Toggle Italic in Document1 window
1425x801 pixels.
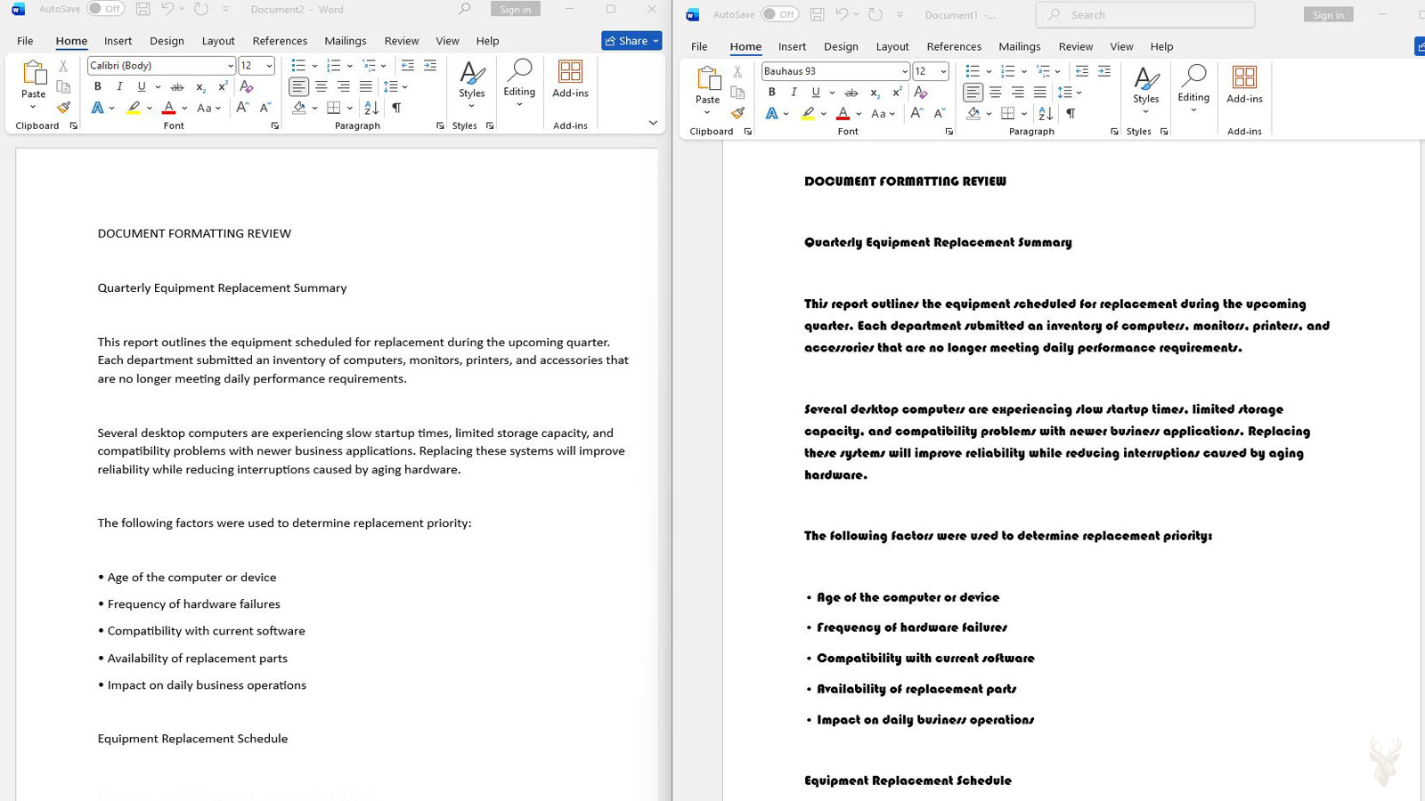pos(794,92)
